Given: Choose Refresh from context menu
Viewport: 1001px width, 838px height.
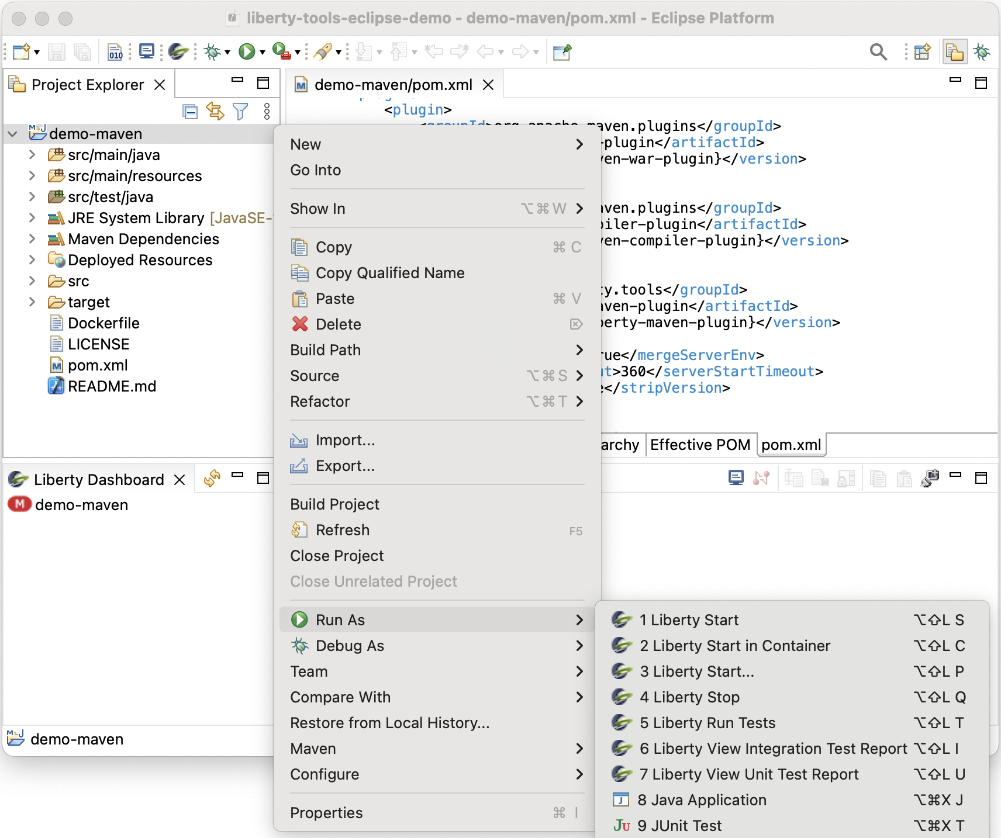Looking at the screenshot, I should coord(437,530).
